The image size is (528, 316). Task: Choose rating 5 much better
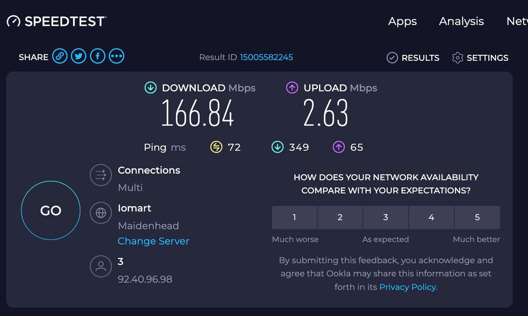click(477, 217)
